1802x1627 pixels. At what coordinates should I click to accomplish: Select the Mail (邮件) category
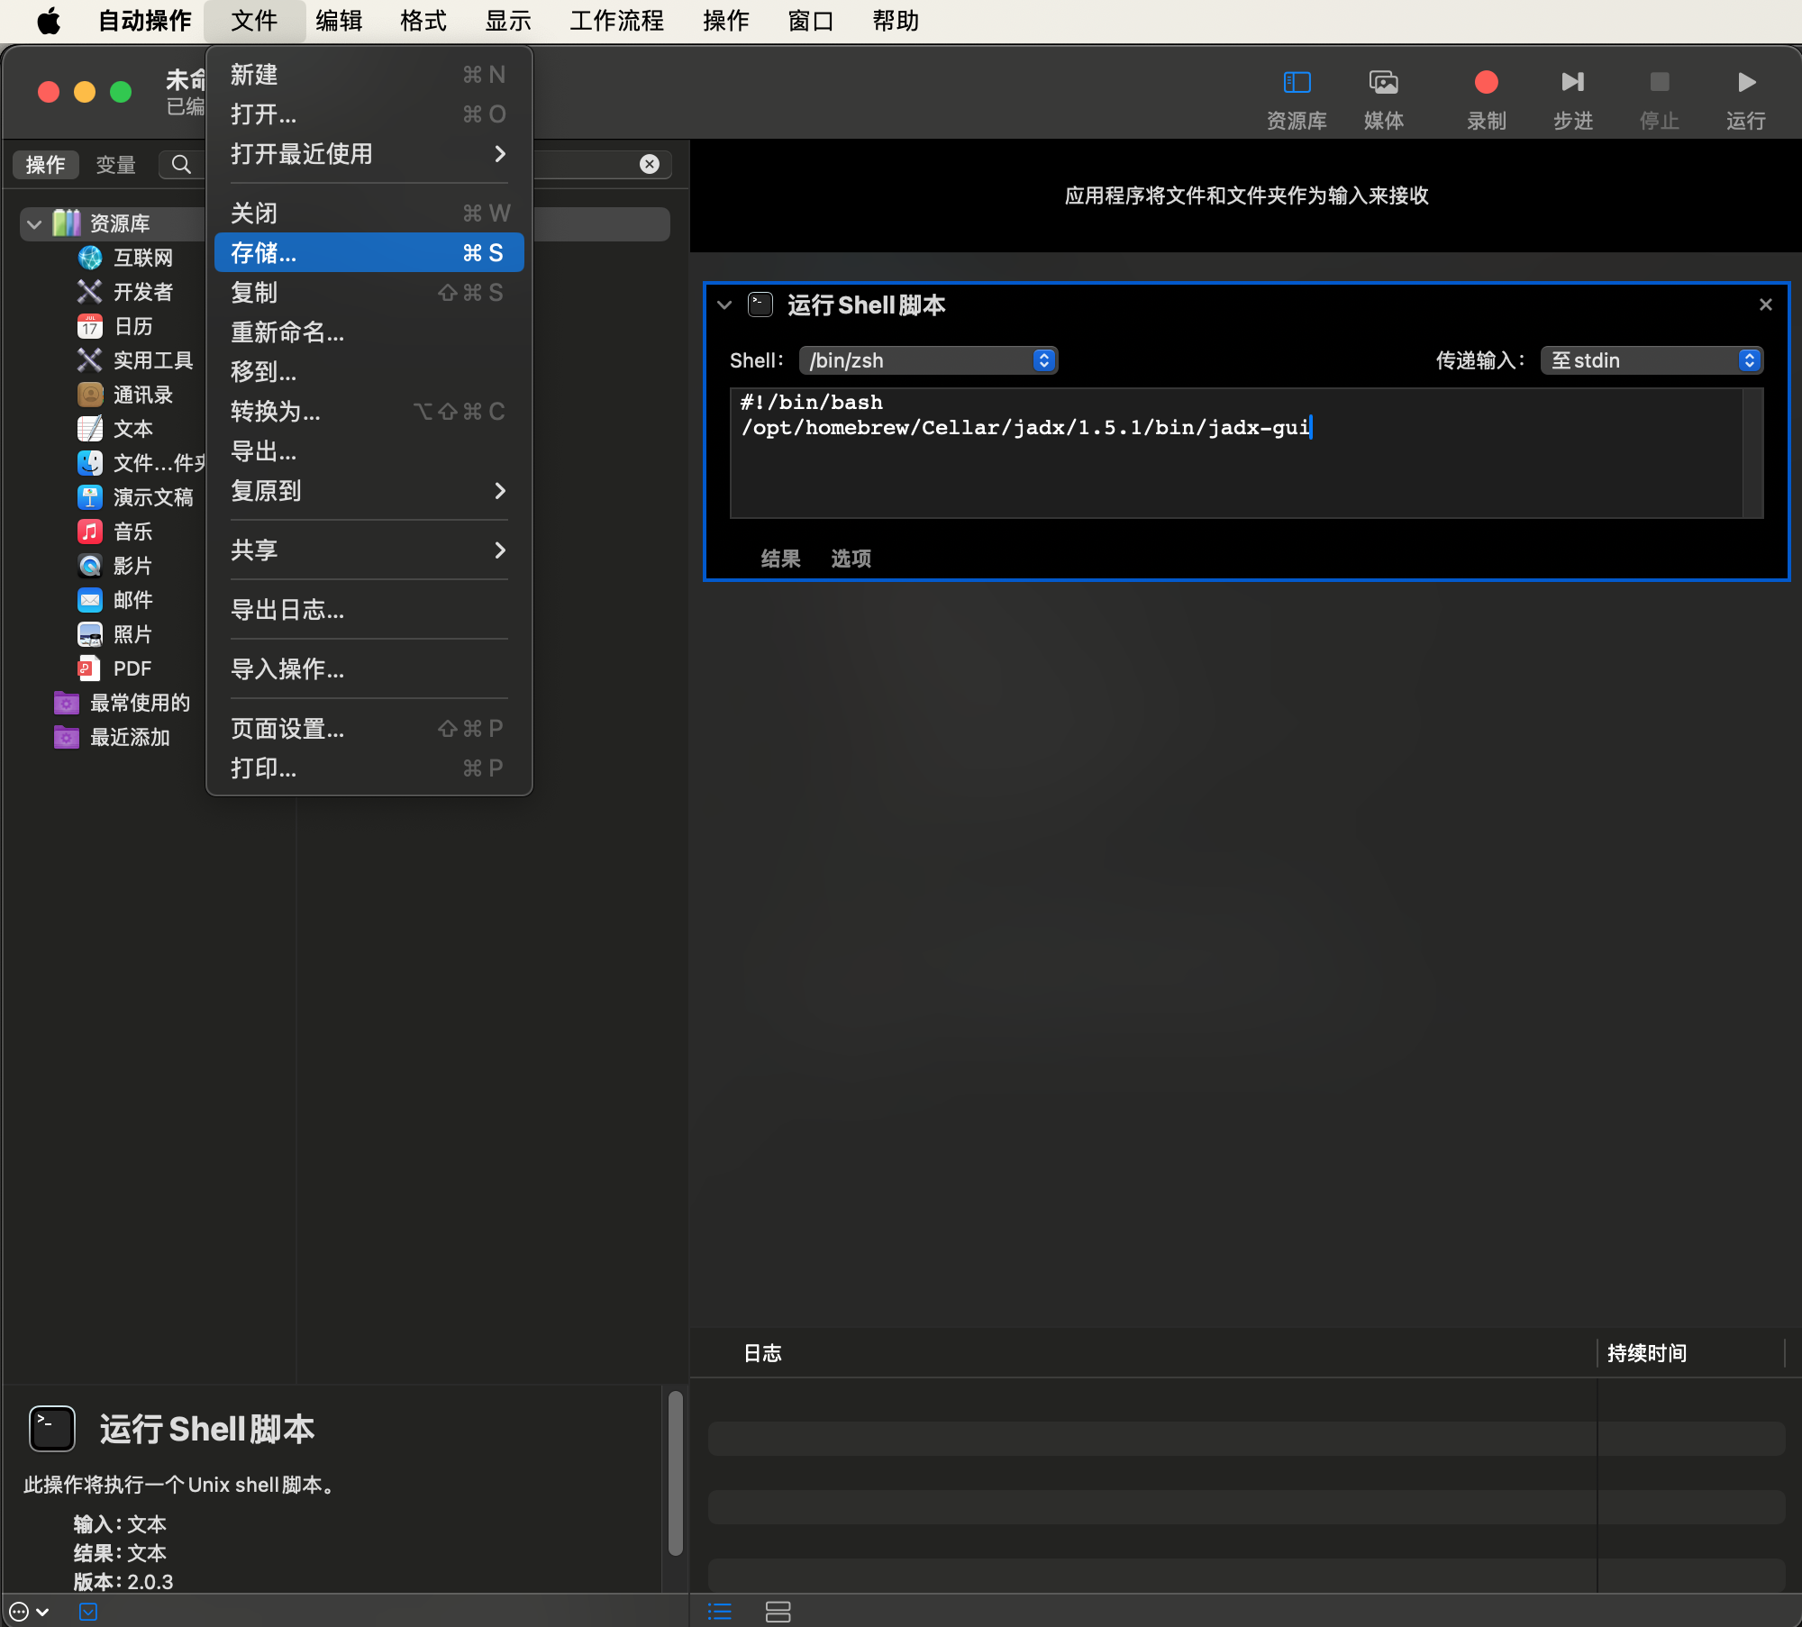132,600
